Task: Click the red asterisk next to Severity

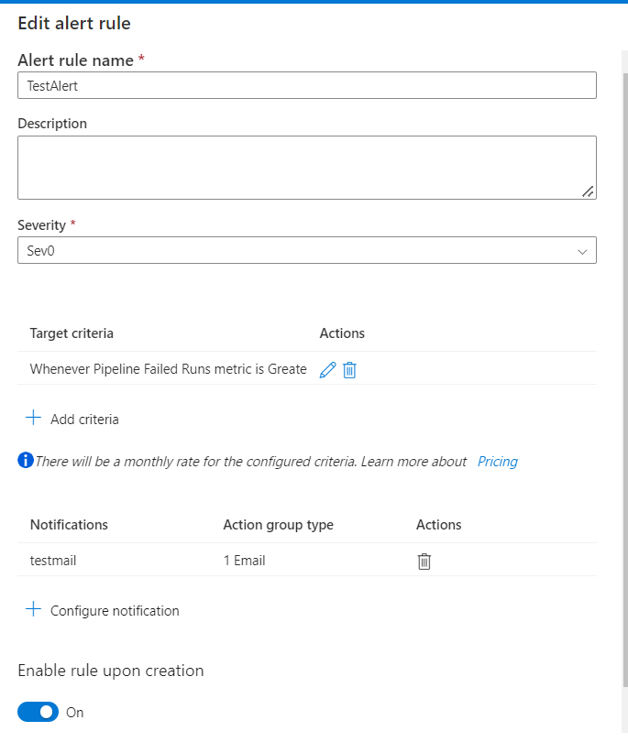Action: (73, 223)
